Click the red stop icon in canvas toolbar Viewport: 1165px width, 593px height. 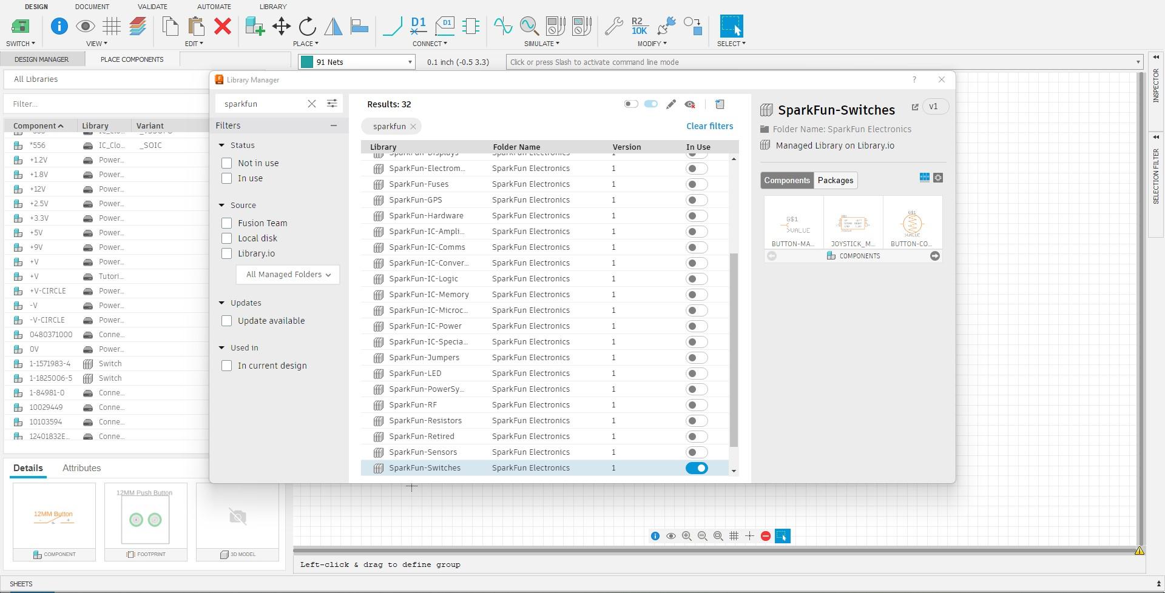(766, 536)
